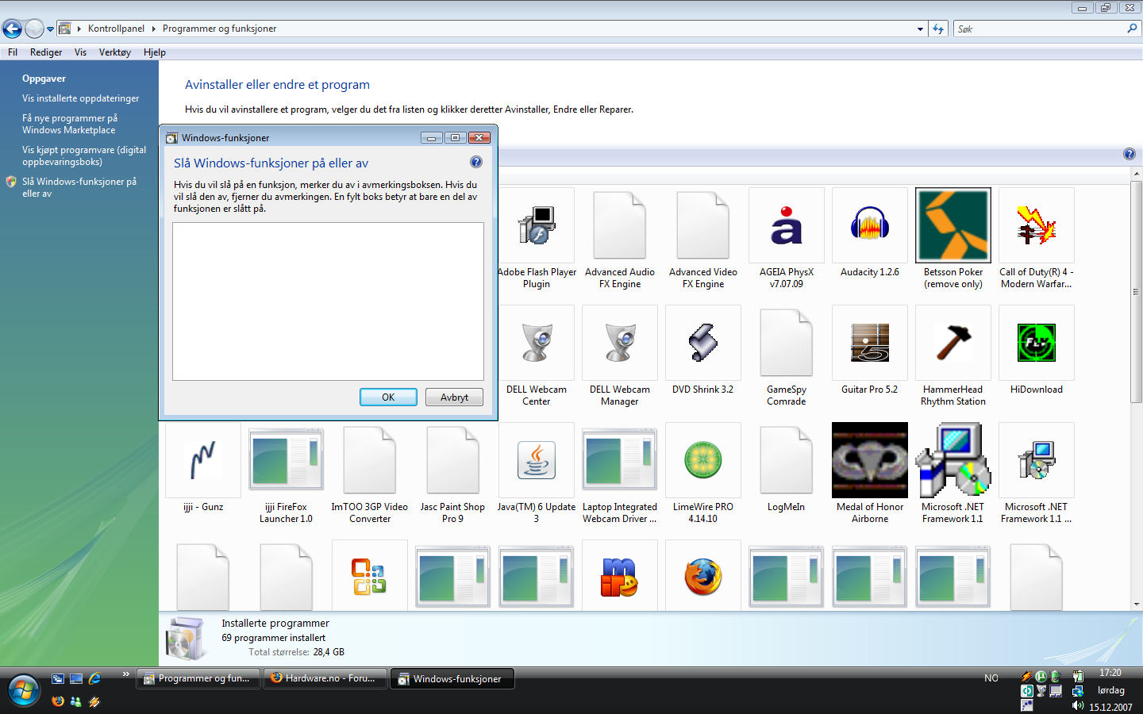Image resolution: width=1143 pixels, height=714 pixels.
Task: Open Vis kjøpt programvare link
Action: pyautogui.click(x=84, y=155)
